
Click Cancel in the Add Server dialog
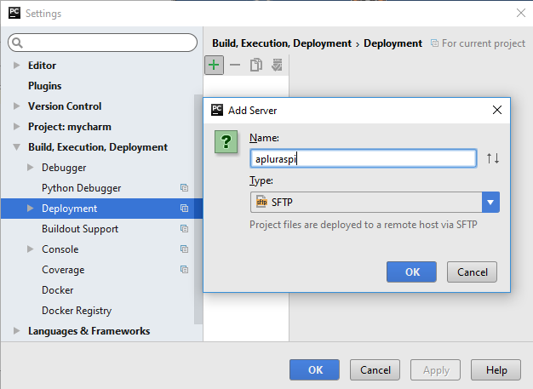(x=472, y=272)
